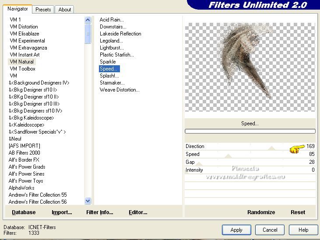Select Alf's Power Grads category
The height and width of the screenshot is (240, 320).
(x=27, y=167)
